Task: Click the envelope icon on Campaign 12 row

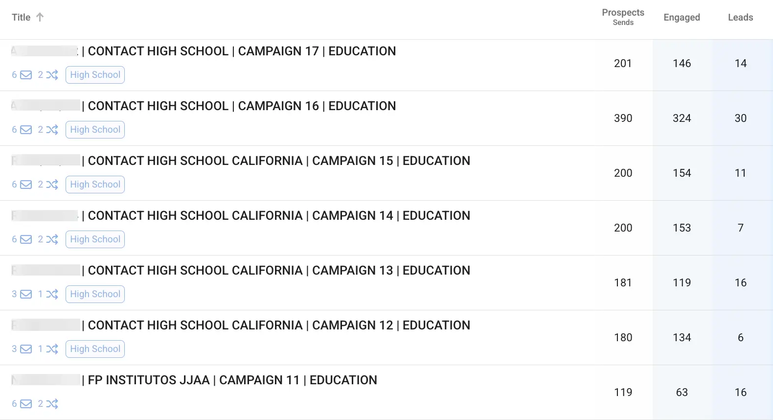Action: click(25, 349)
